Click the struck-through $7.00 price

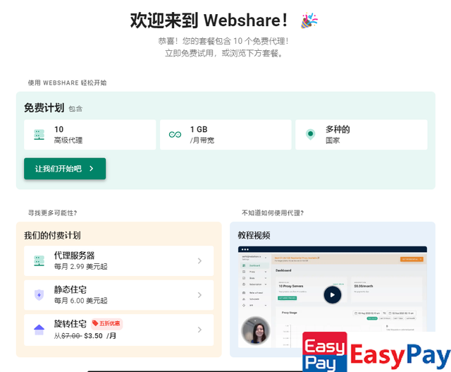click(x=71, y=336)
